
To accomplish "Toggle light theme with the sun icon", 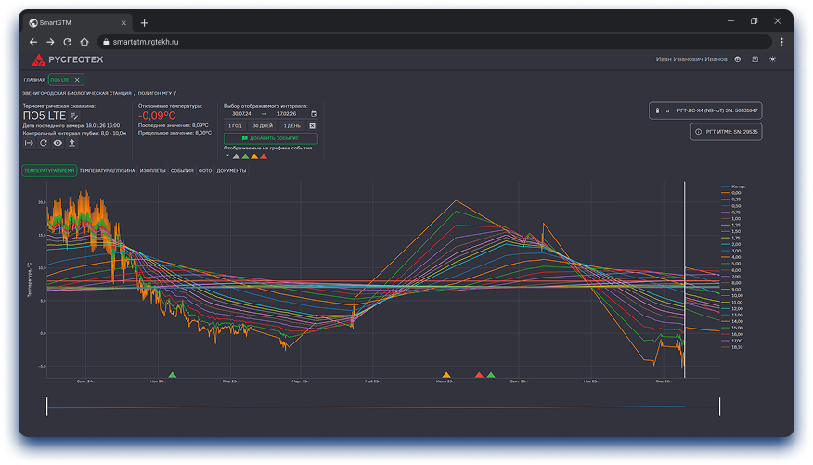I will (x=772, y=59).
